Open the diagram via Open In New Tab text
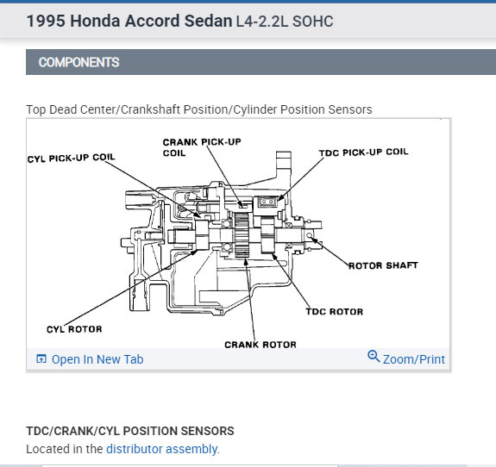Image resolution: width=496 pixels, height=467 pixels. 97,359
